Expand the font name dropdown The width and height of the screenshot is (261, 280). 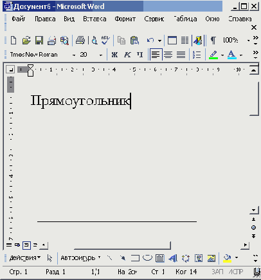[74, 55]
